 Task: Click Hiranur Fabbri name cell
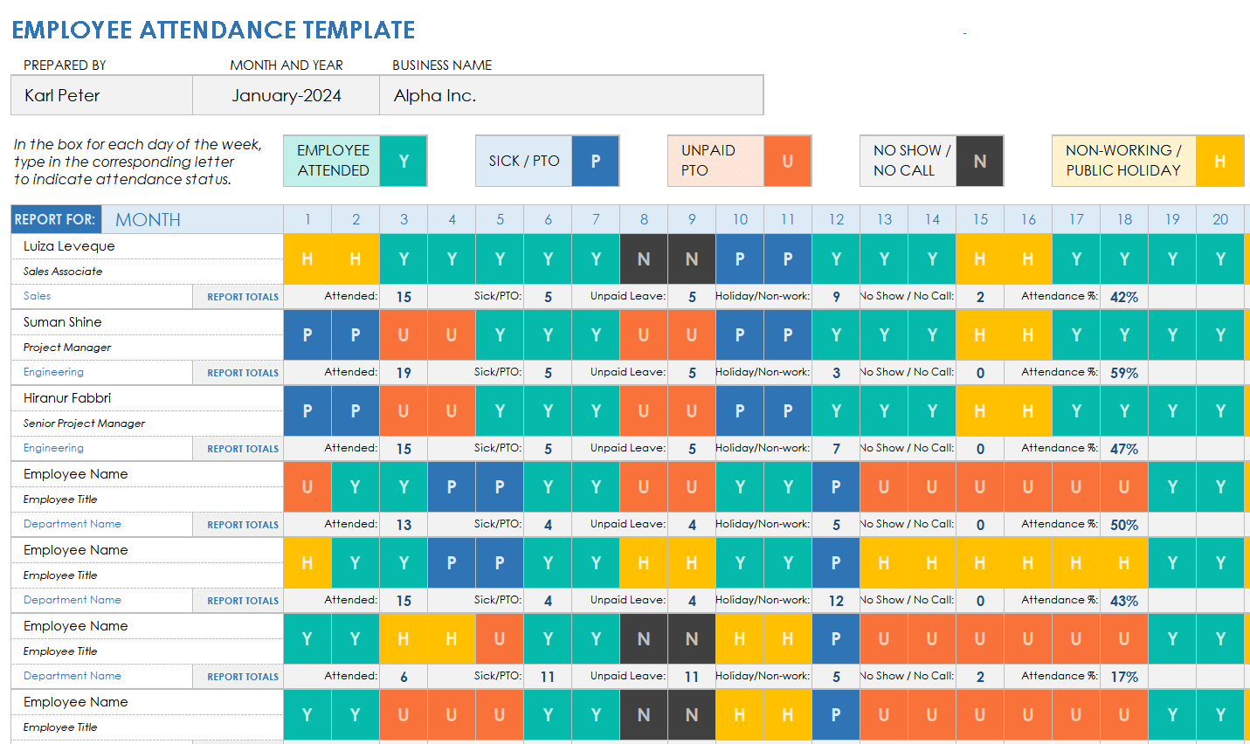pyautogui.click(x=147, y=398)
